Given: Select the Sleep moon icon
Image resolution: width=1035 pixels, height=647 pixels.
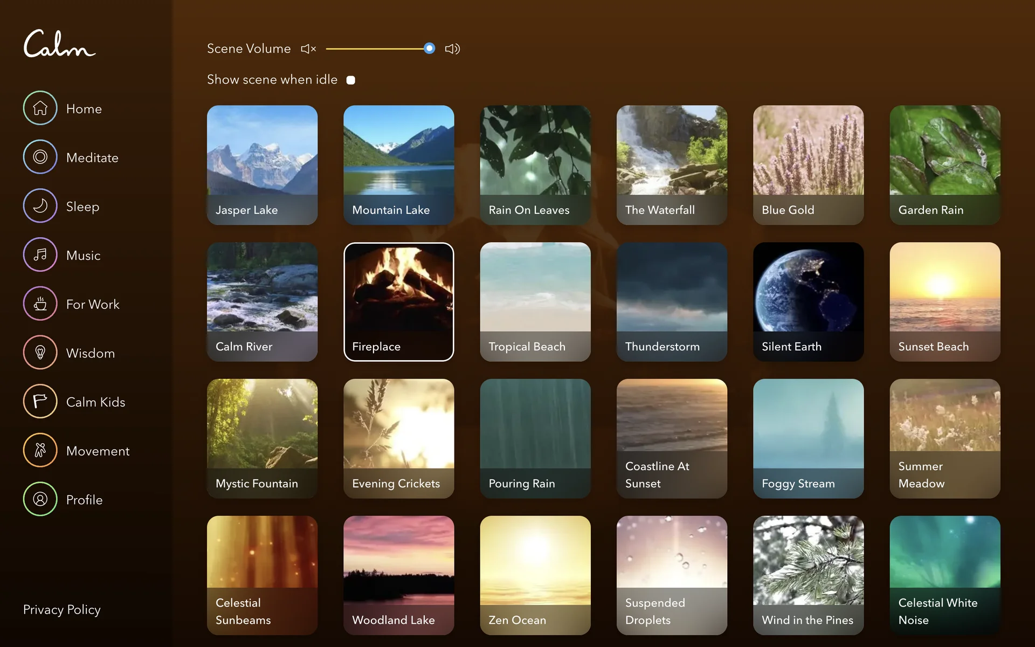Looking at the screenshot, I should (x=40, y=206).
